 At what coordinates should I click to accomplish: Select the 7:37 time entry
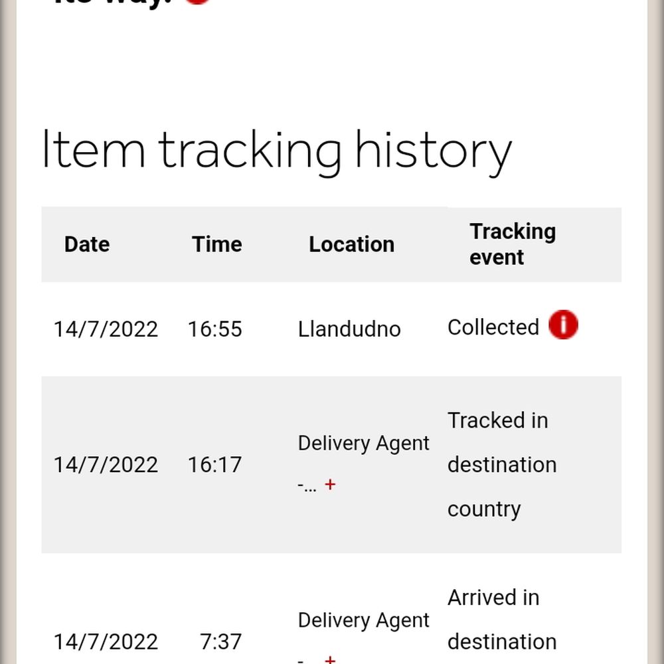[220, 642]
